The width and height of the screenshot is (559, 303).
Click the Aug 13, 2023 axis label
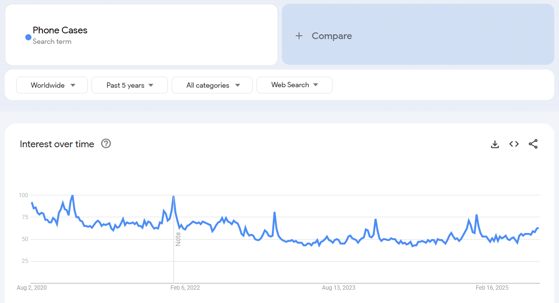[x=339, y=288]
